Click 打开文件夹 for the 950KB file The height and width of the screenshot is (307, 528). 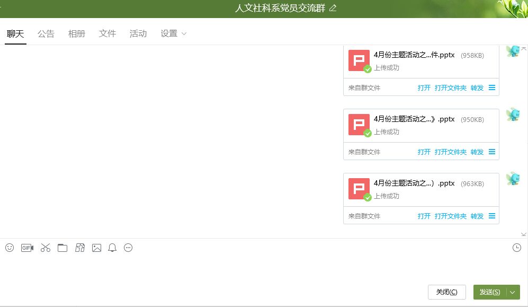451,152
